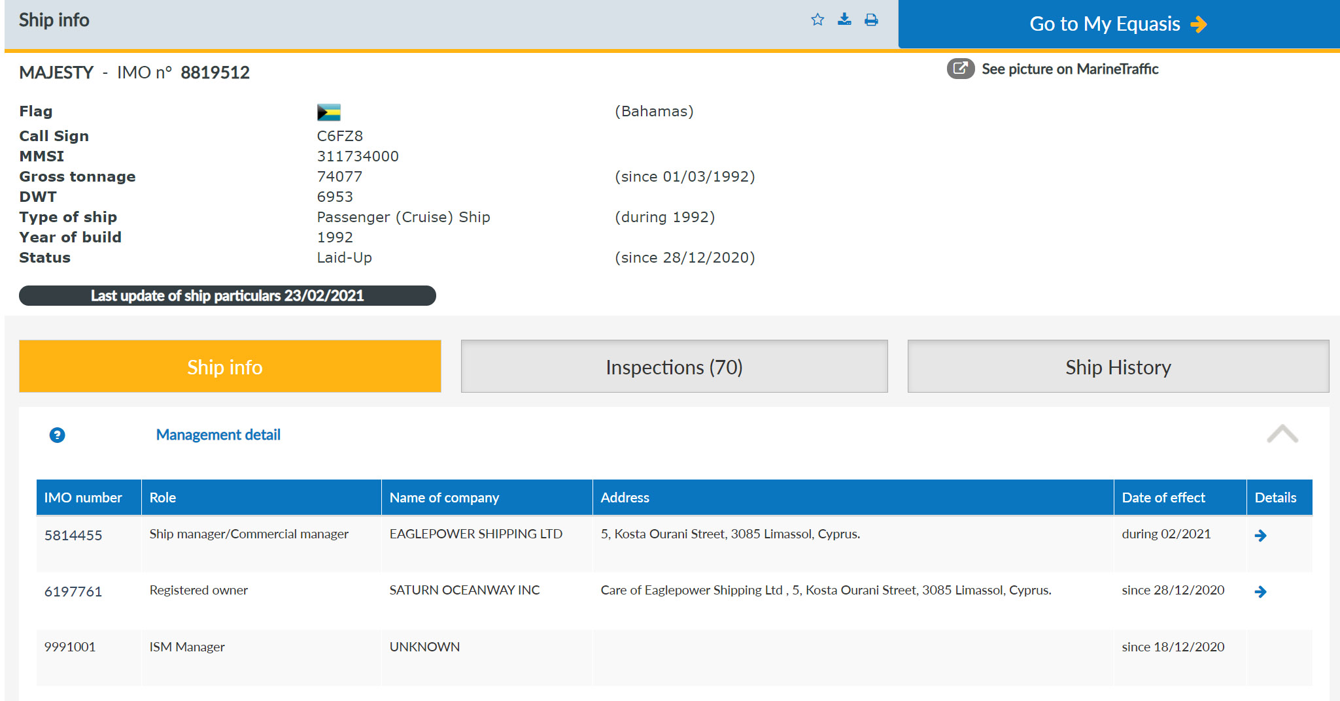Click 'Care of Eaglepower Shipping Ltd' address
This screenshot has width=1340, height=701.
[826, 590]
